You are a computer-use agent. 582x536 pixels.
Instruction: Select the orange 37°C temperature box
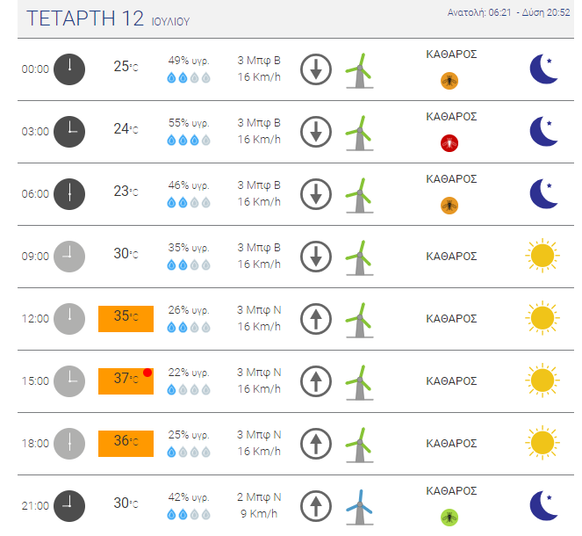pos(126,381)
